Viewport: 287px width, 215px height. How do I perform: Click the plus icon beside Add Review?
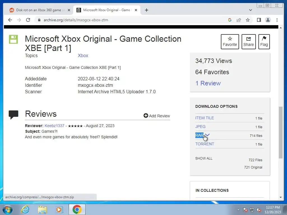[146, 116]
